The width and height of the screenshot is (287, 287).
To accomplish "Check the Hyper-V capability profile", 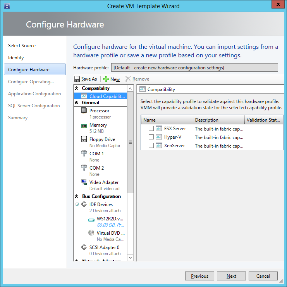I will coord(151,137).
